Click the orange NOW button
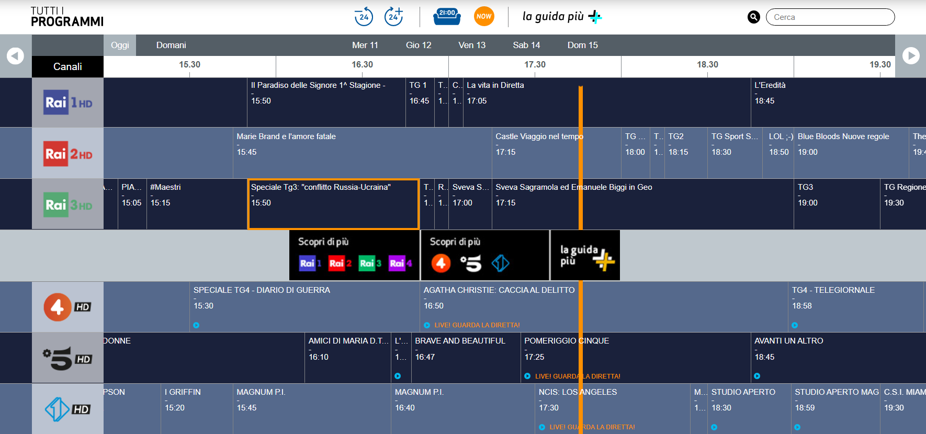This screenshot has height=434, width=926. (484, 16)
